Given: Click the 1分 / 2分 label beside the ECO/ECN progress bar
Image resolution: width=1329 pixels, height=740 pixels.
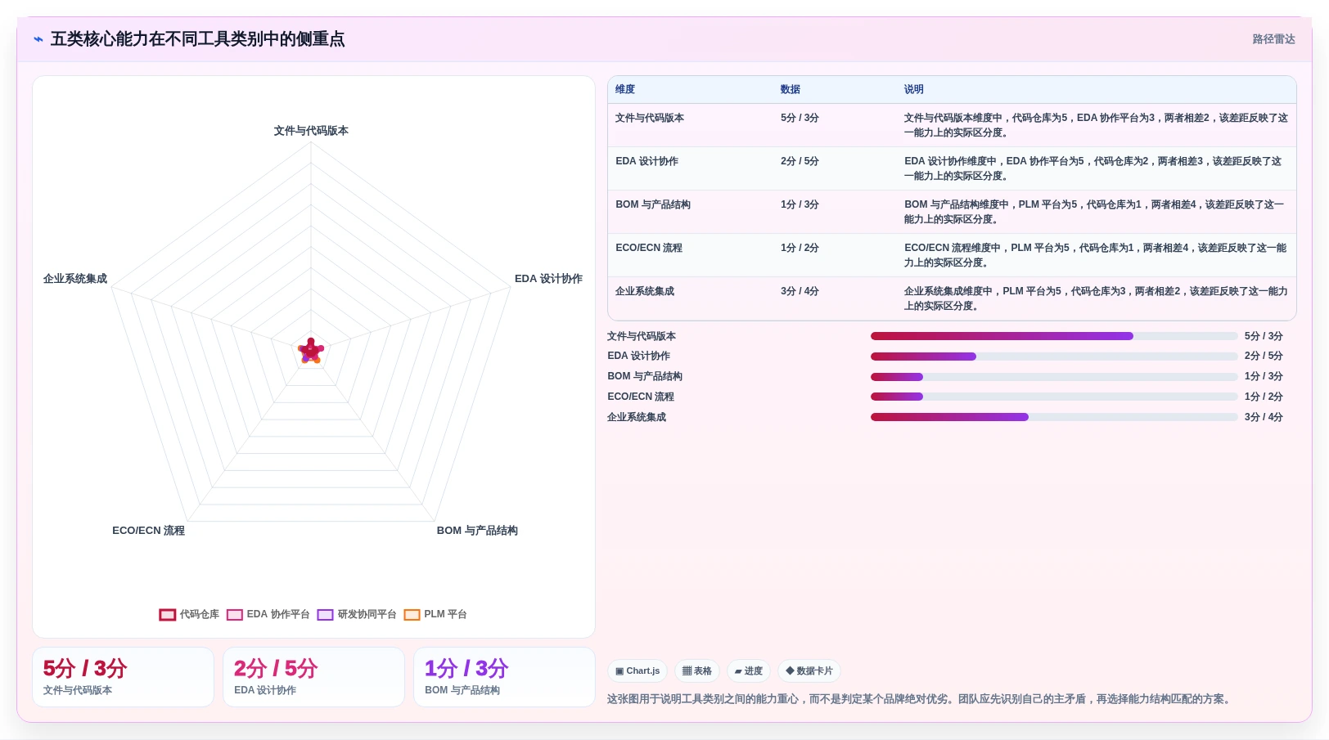Looking at the screenshot, I should (x=1264, y=397).
